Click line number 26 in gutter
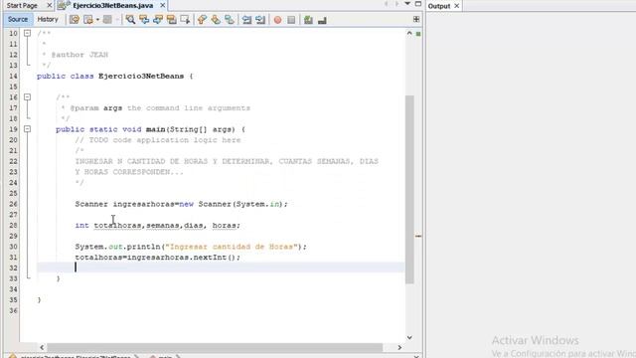The width and height of the screenshot is (636, 358). point(13,204)
